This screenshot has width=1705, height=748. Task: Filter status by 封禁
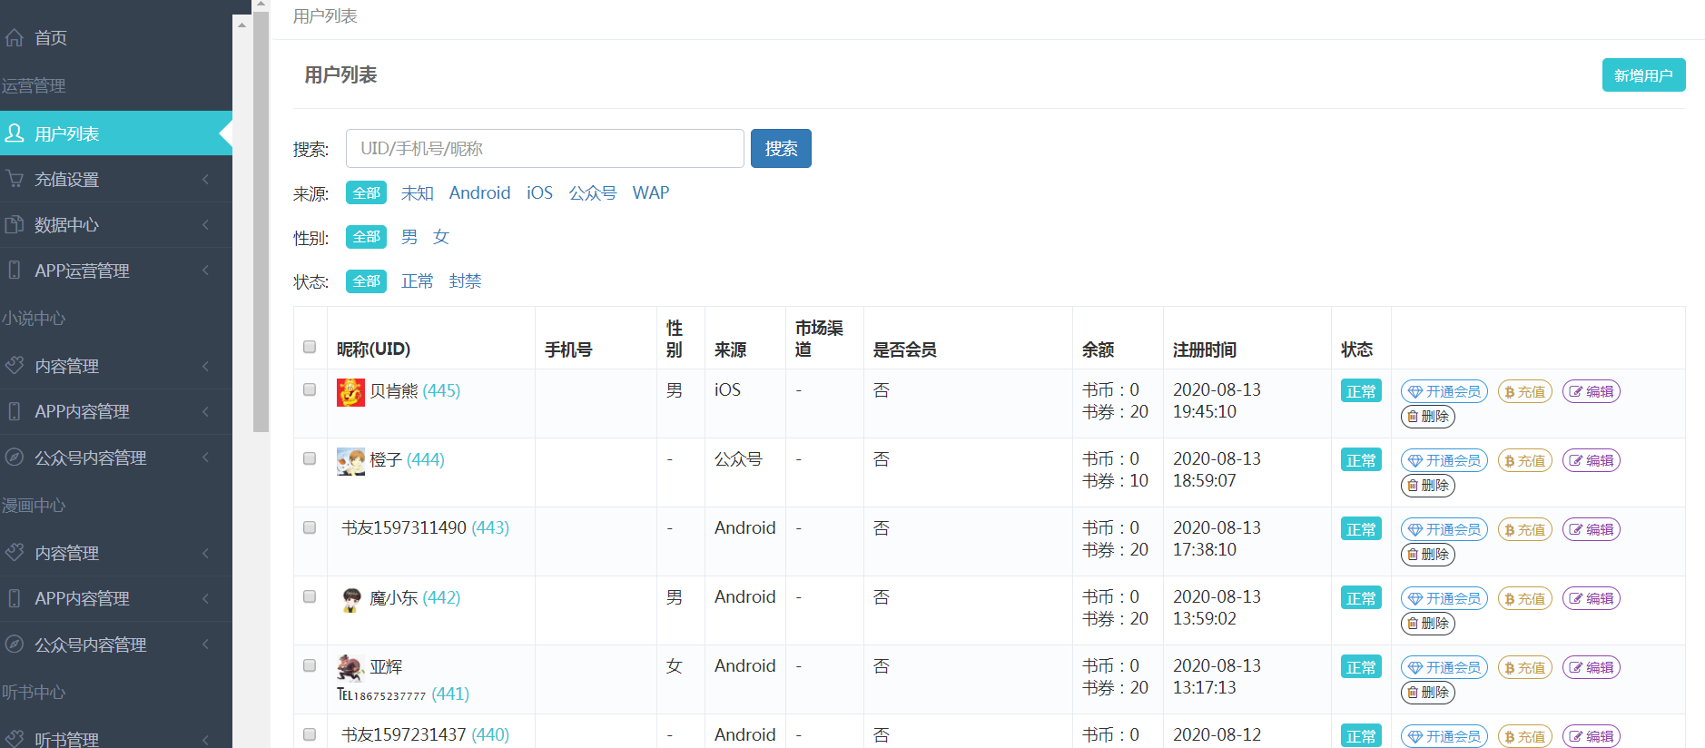coord(465,281)
